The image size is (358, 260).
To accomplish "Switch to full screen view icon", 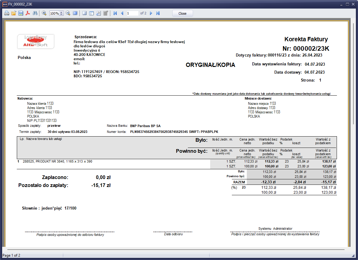I will 75,13.
